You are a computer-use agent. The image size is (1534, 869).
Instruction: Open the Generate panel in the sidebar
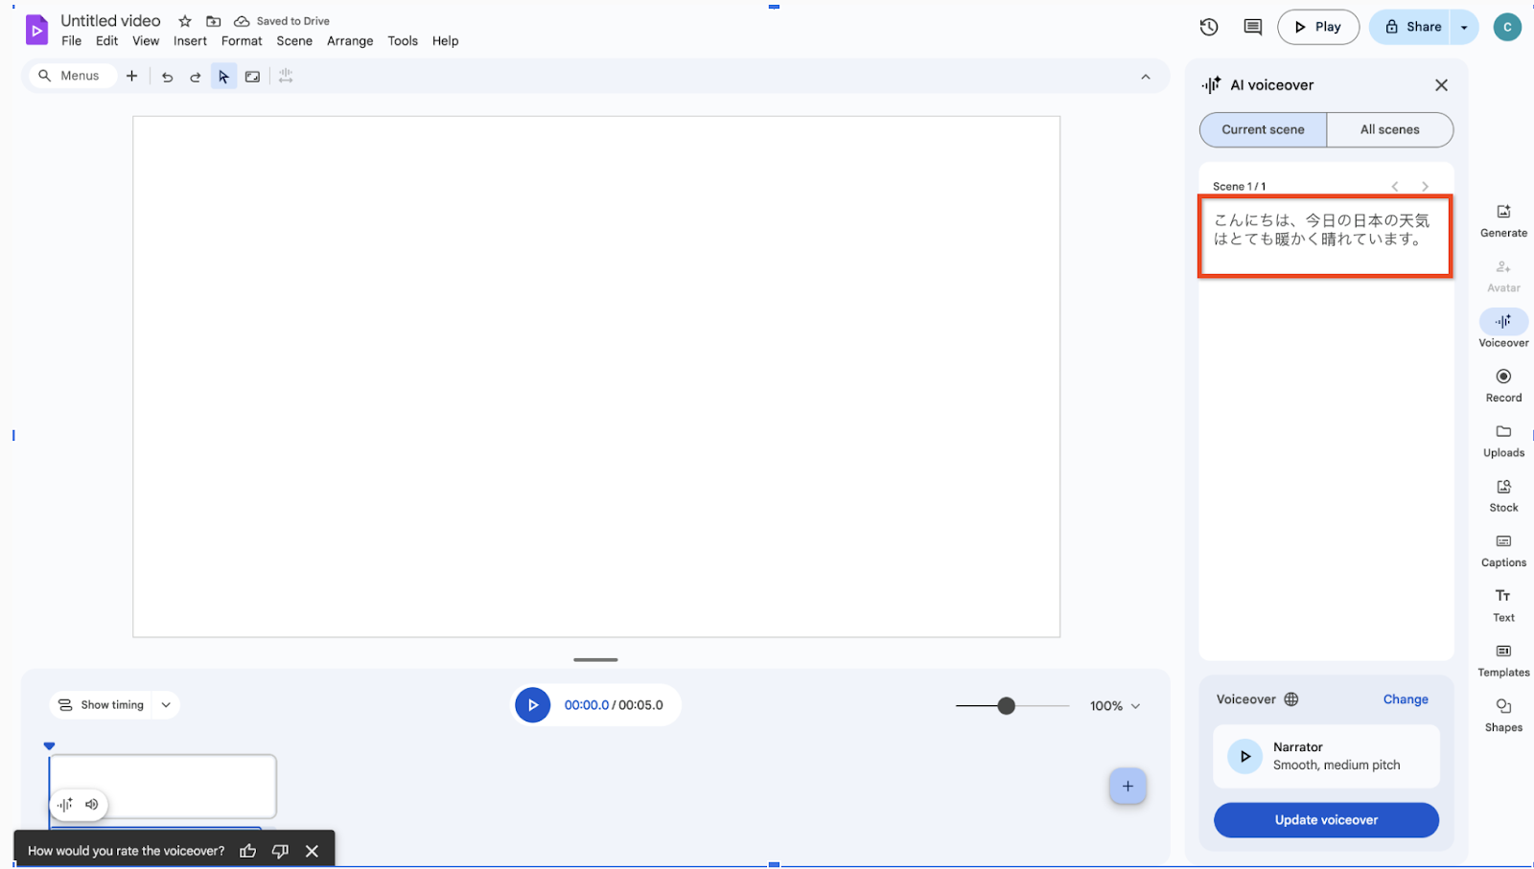(1501, 218)
